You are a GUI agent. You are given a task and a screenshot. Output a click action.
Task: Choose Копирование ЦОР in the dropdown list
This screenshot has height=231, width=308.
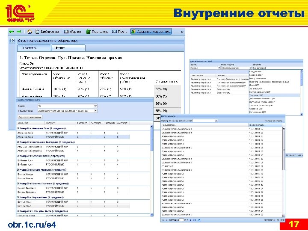tap(275, 112)
